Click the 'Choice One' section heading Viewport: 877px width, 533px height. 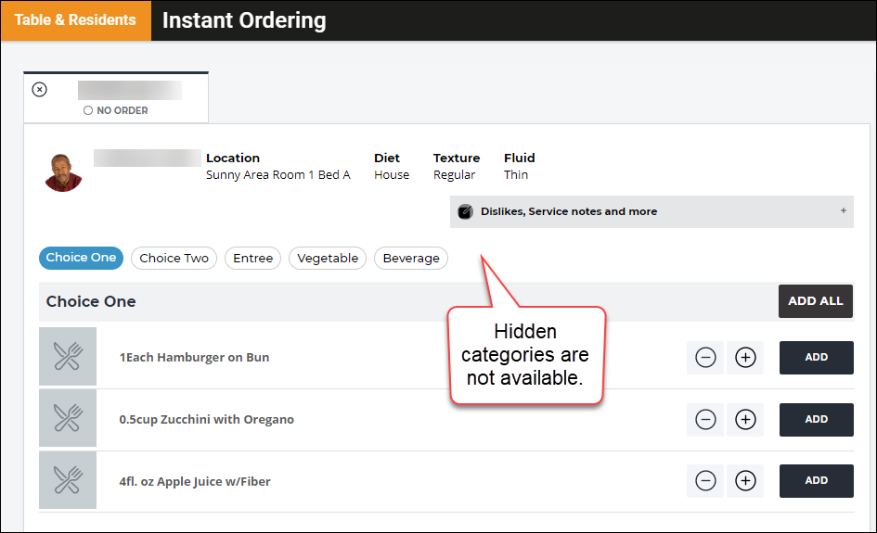91,301
